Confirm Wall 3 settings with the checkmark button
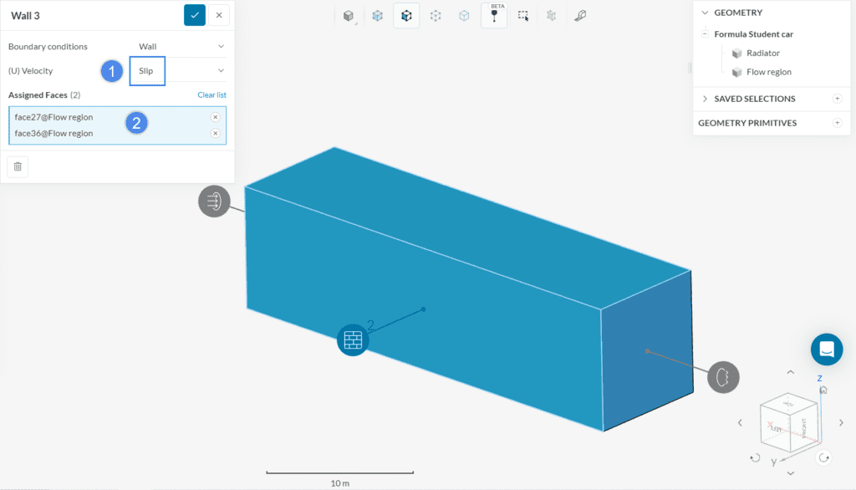The height and width of the screenshot is (490, 856). coord(194,15)
